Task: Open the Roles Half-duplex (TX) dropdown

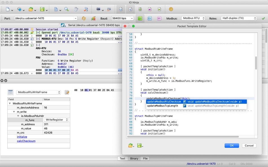Action: point(239,18)
